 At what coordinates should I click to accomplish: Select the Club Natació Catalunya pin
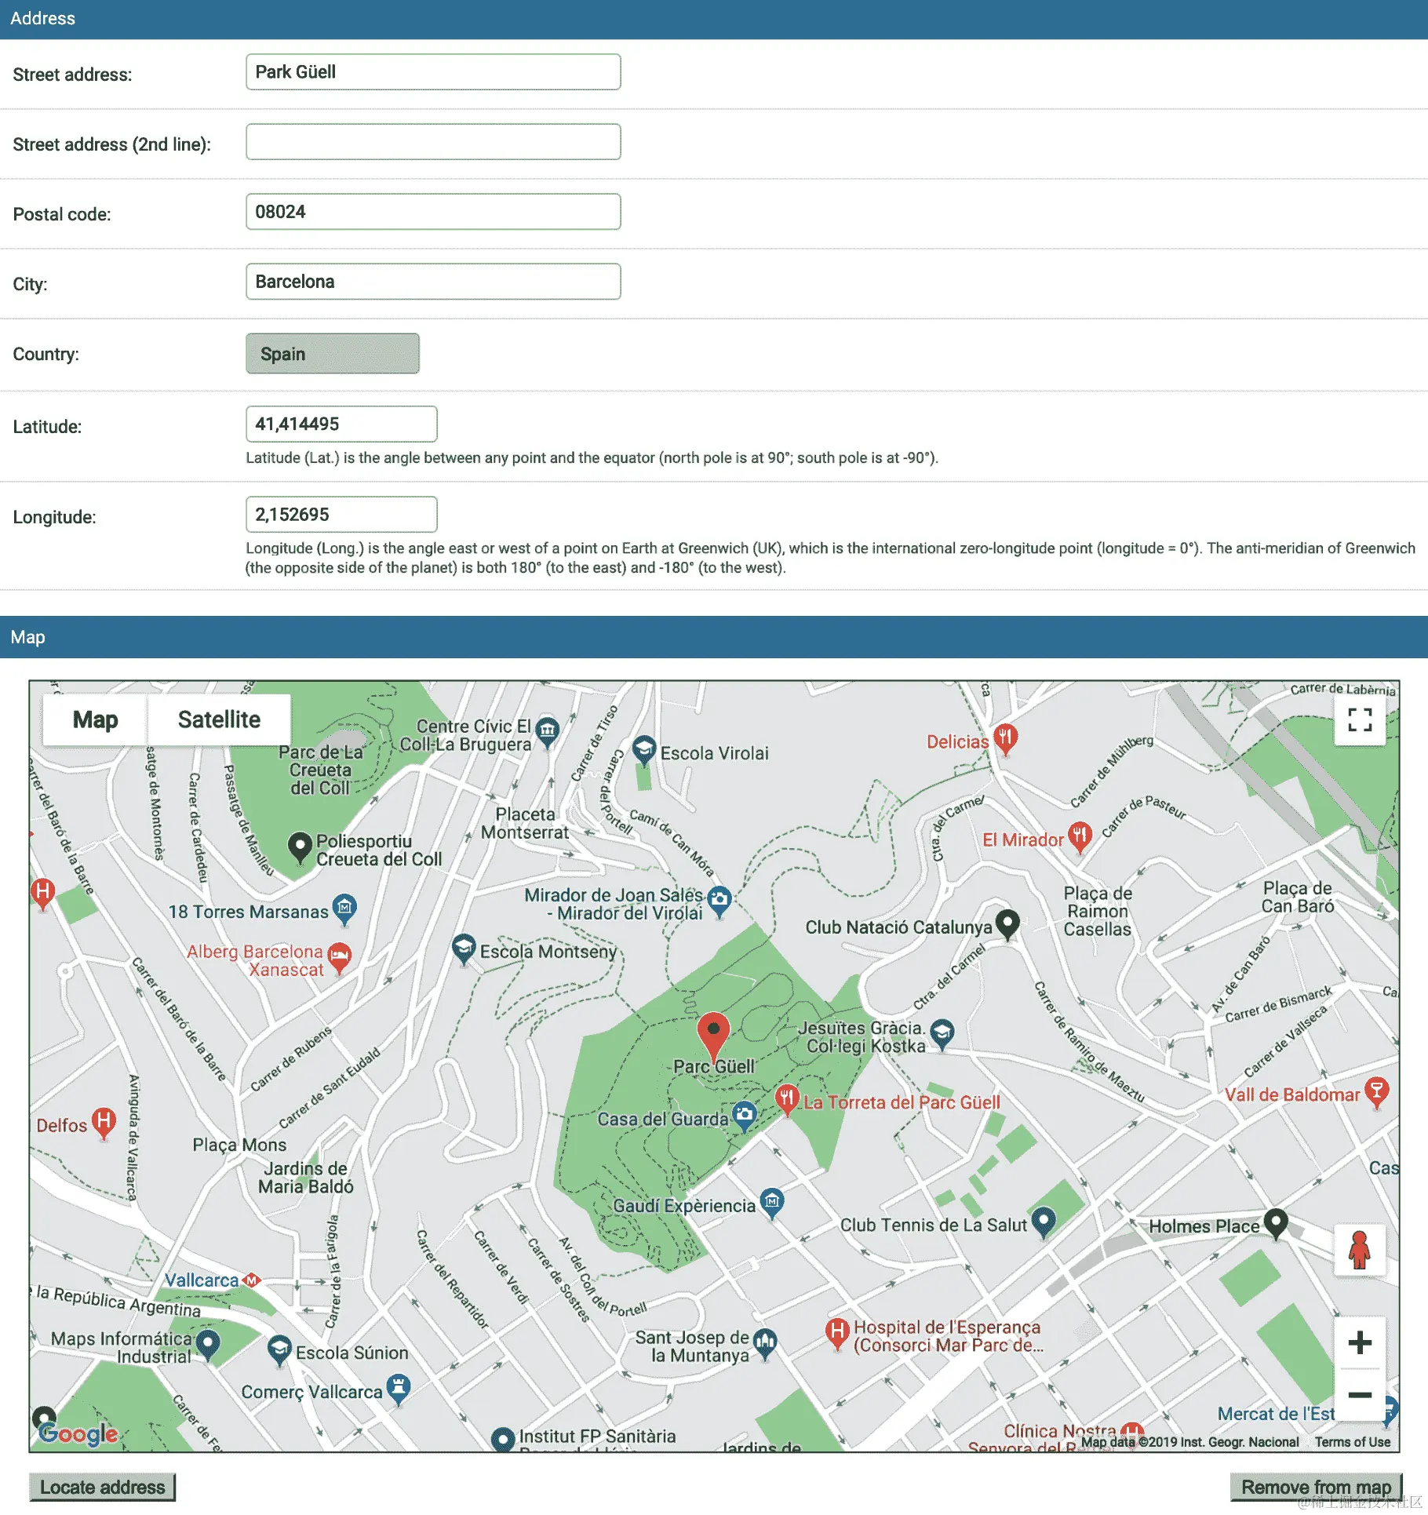[1007, 924]
